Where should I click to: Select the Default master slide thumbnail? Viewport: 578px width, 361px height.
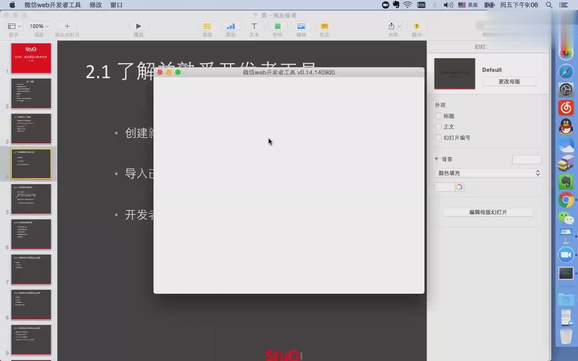pyautogui.click(x=455, y=74)
